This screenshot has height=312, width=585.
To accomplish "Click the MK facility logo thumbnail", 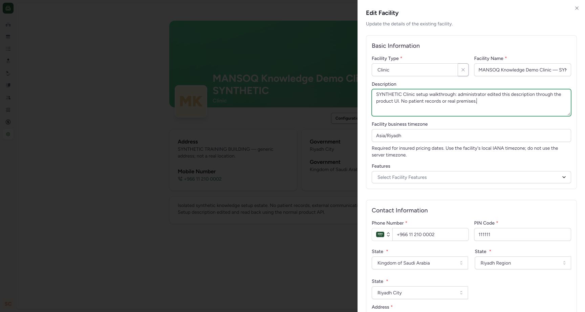I will (191, 101).
